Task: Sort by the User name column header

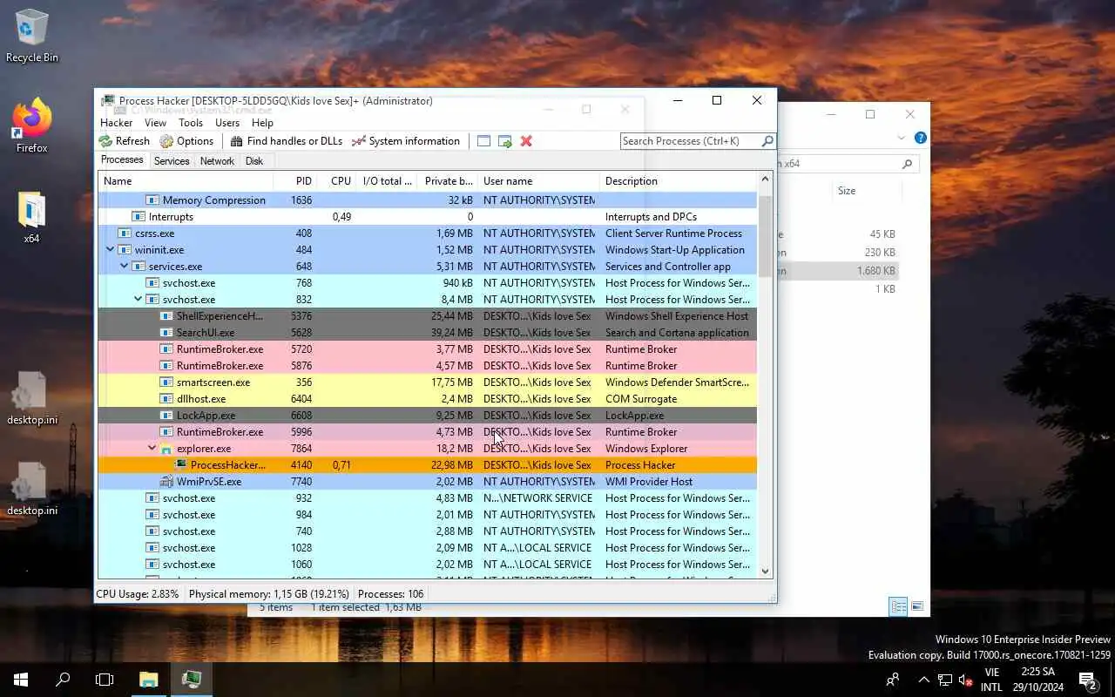Action: [538, 181]
